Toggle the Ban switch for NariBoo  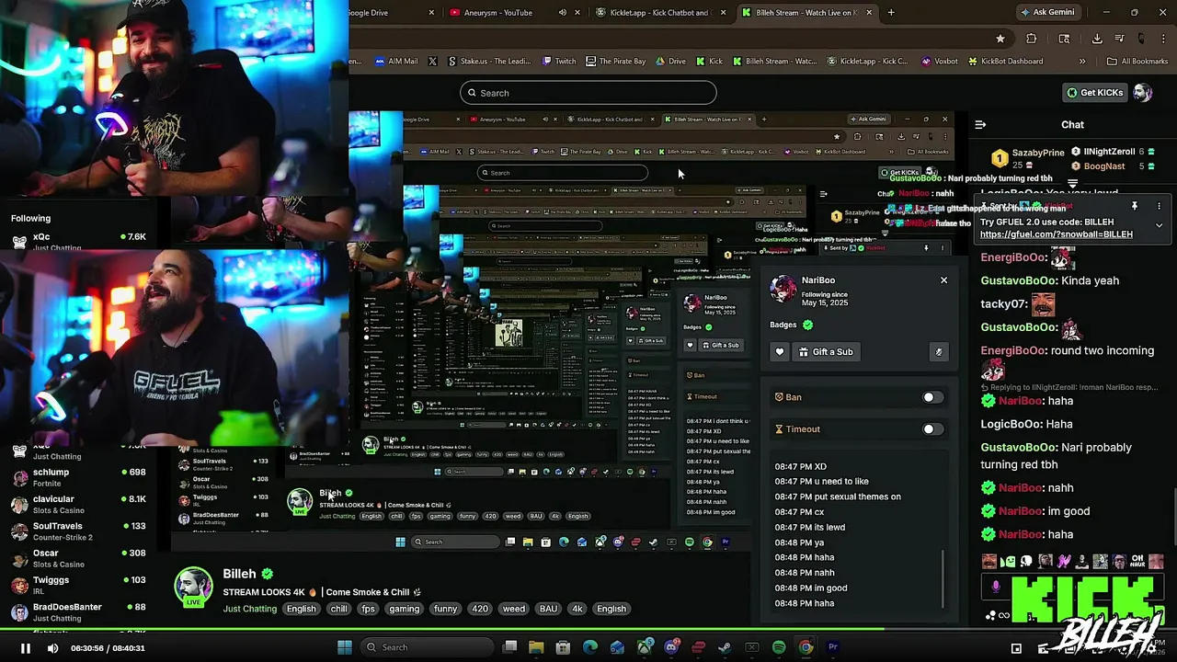click(x=932, y=397)
